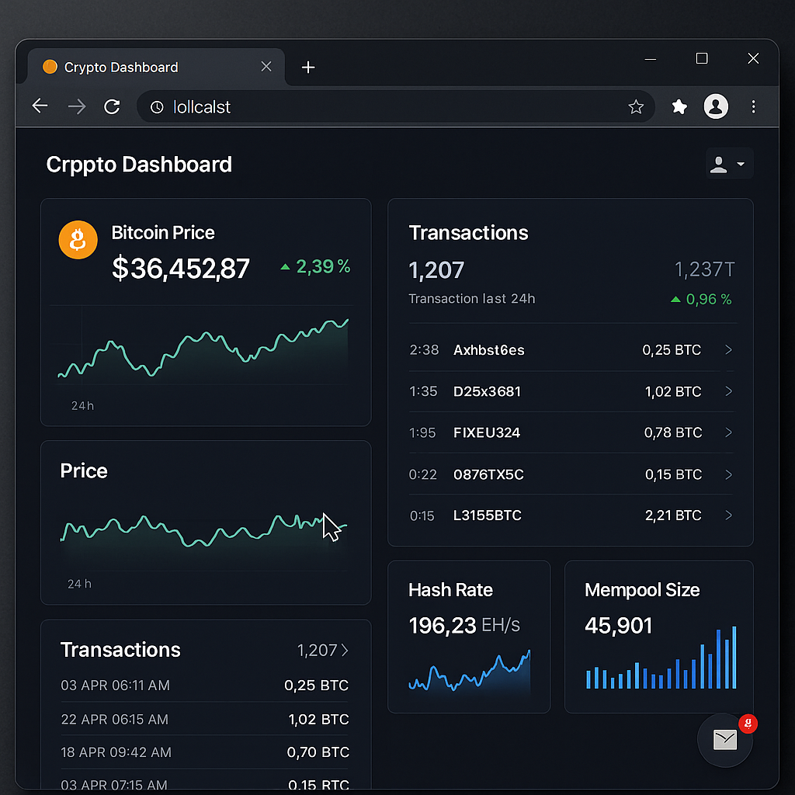Click the Crppto Dashboard heading
Image resolution: width=795 pixels, height=795 pixels.
tap(139, 165)
